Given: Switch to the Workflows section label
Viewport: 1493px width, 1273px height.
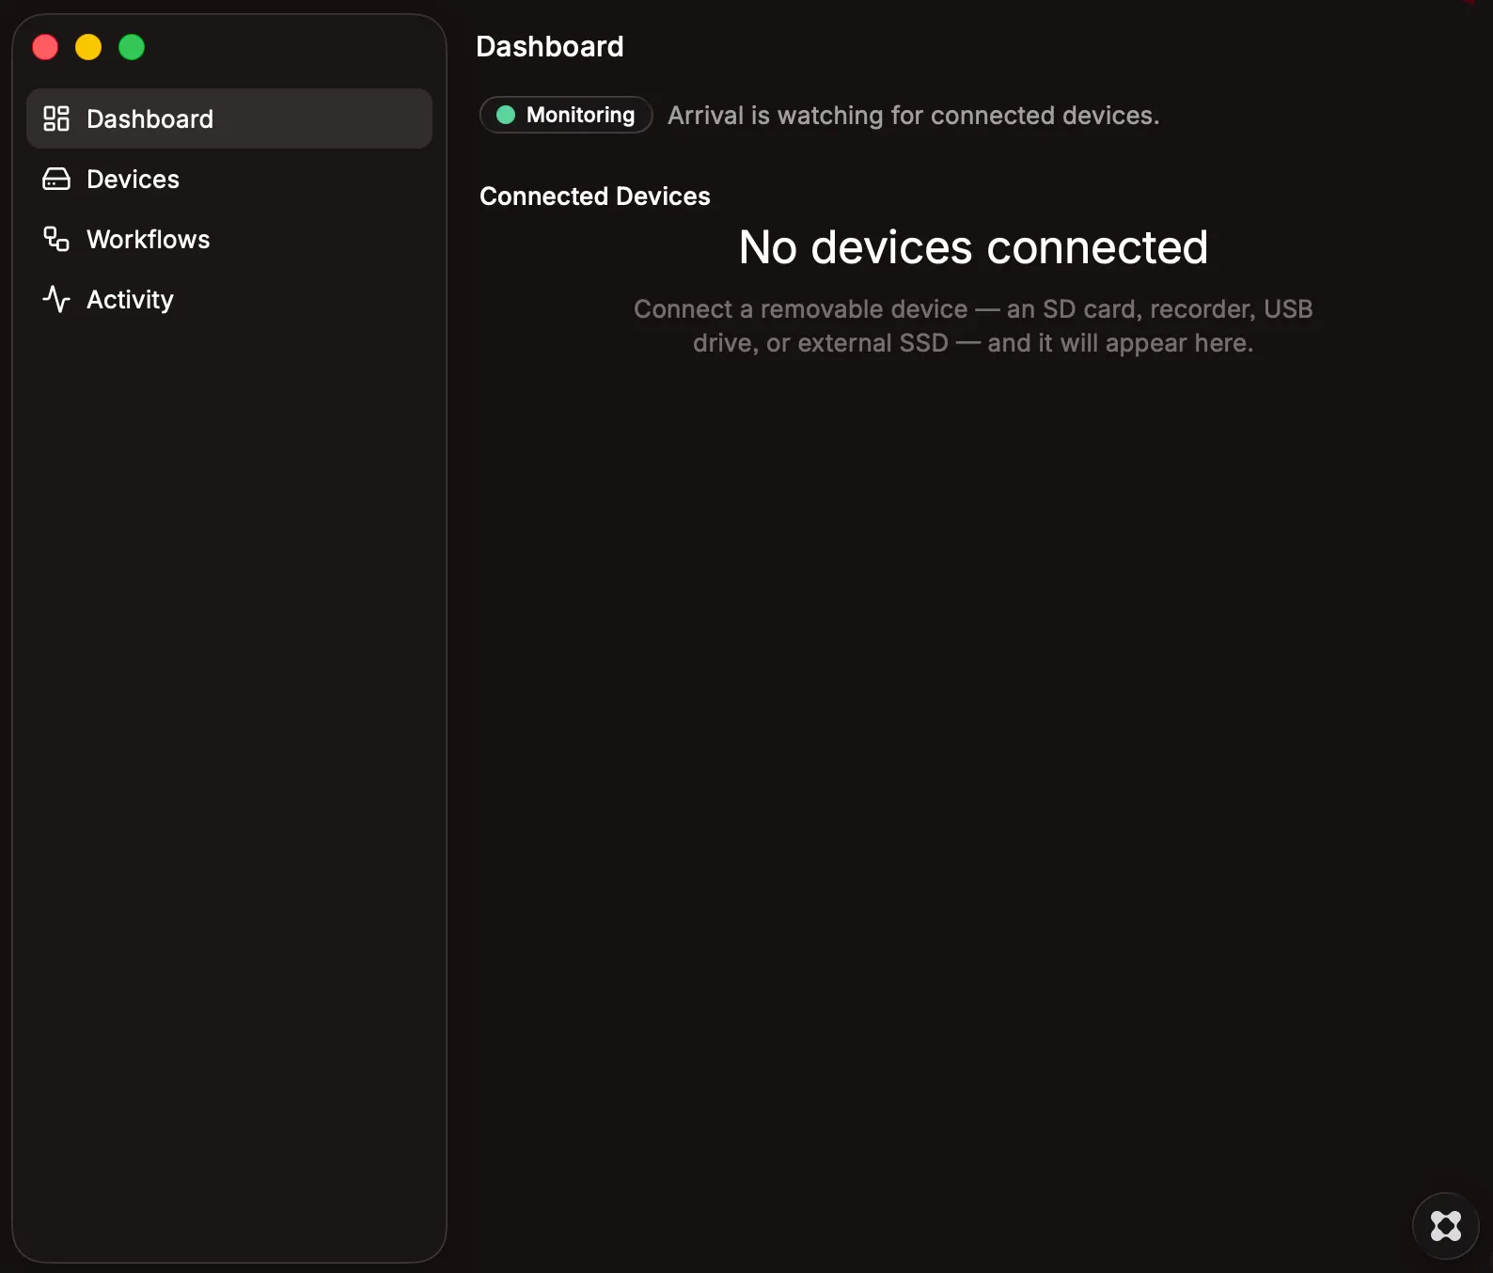Looking at the screenshot, I should pos(149,239).
